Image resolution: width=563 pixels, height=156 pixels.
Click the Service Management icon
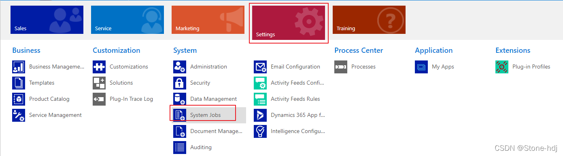coord(19,115)
